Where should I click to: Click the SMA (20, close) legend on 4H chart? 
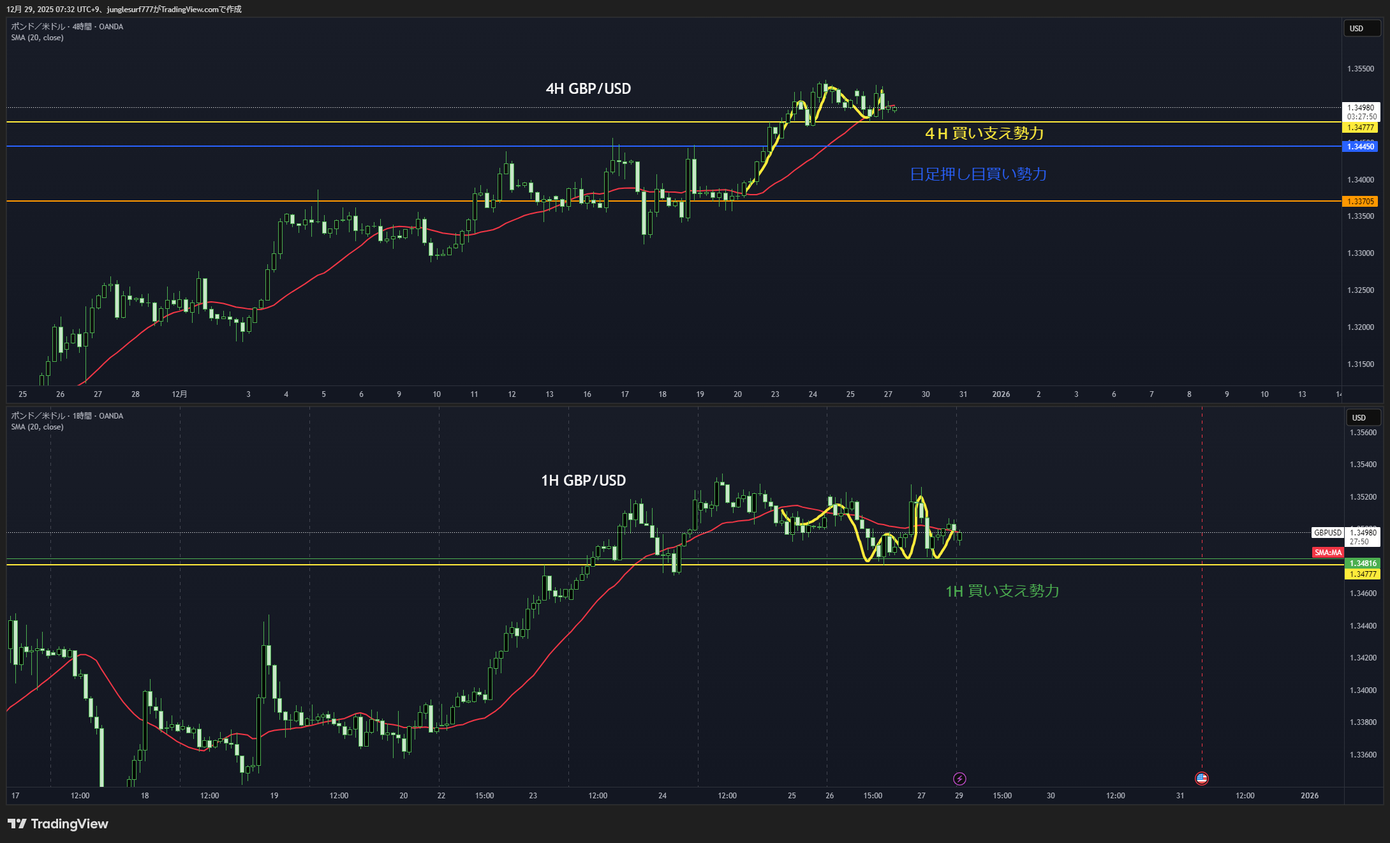click(37, 38)
